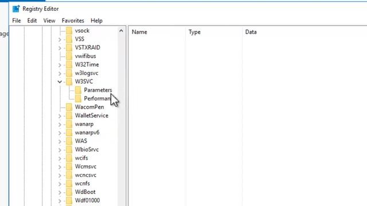The height and width of the screenshot is (206, 367).
Task: Select the w3logsvc folder icon
Action: point(69,73)
